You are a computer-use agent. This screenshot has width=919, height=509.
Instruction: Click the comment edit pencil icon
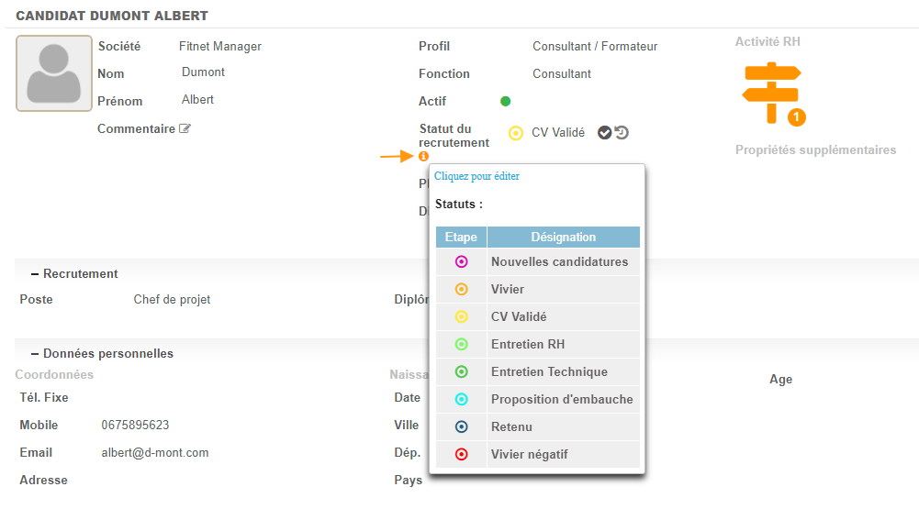click(185, 129)
